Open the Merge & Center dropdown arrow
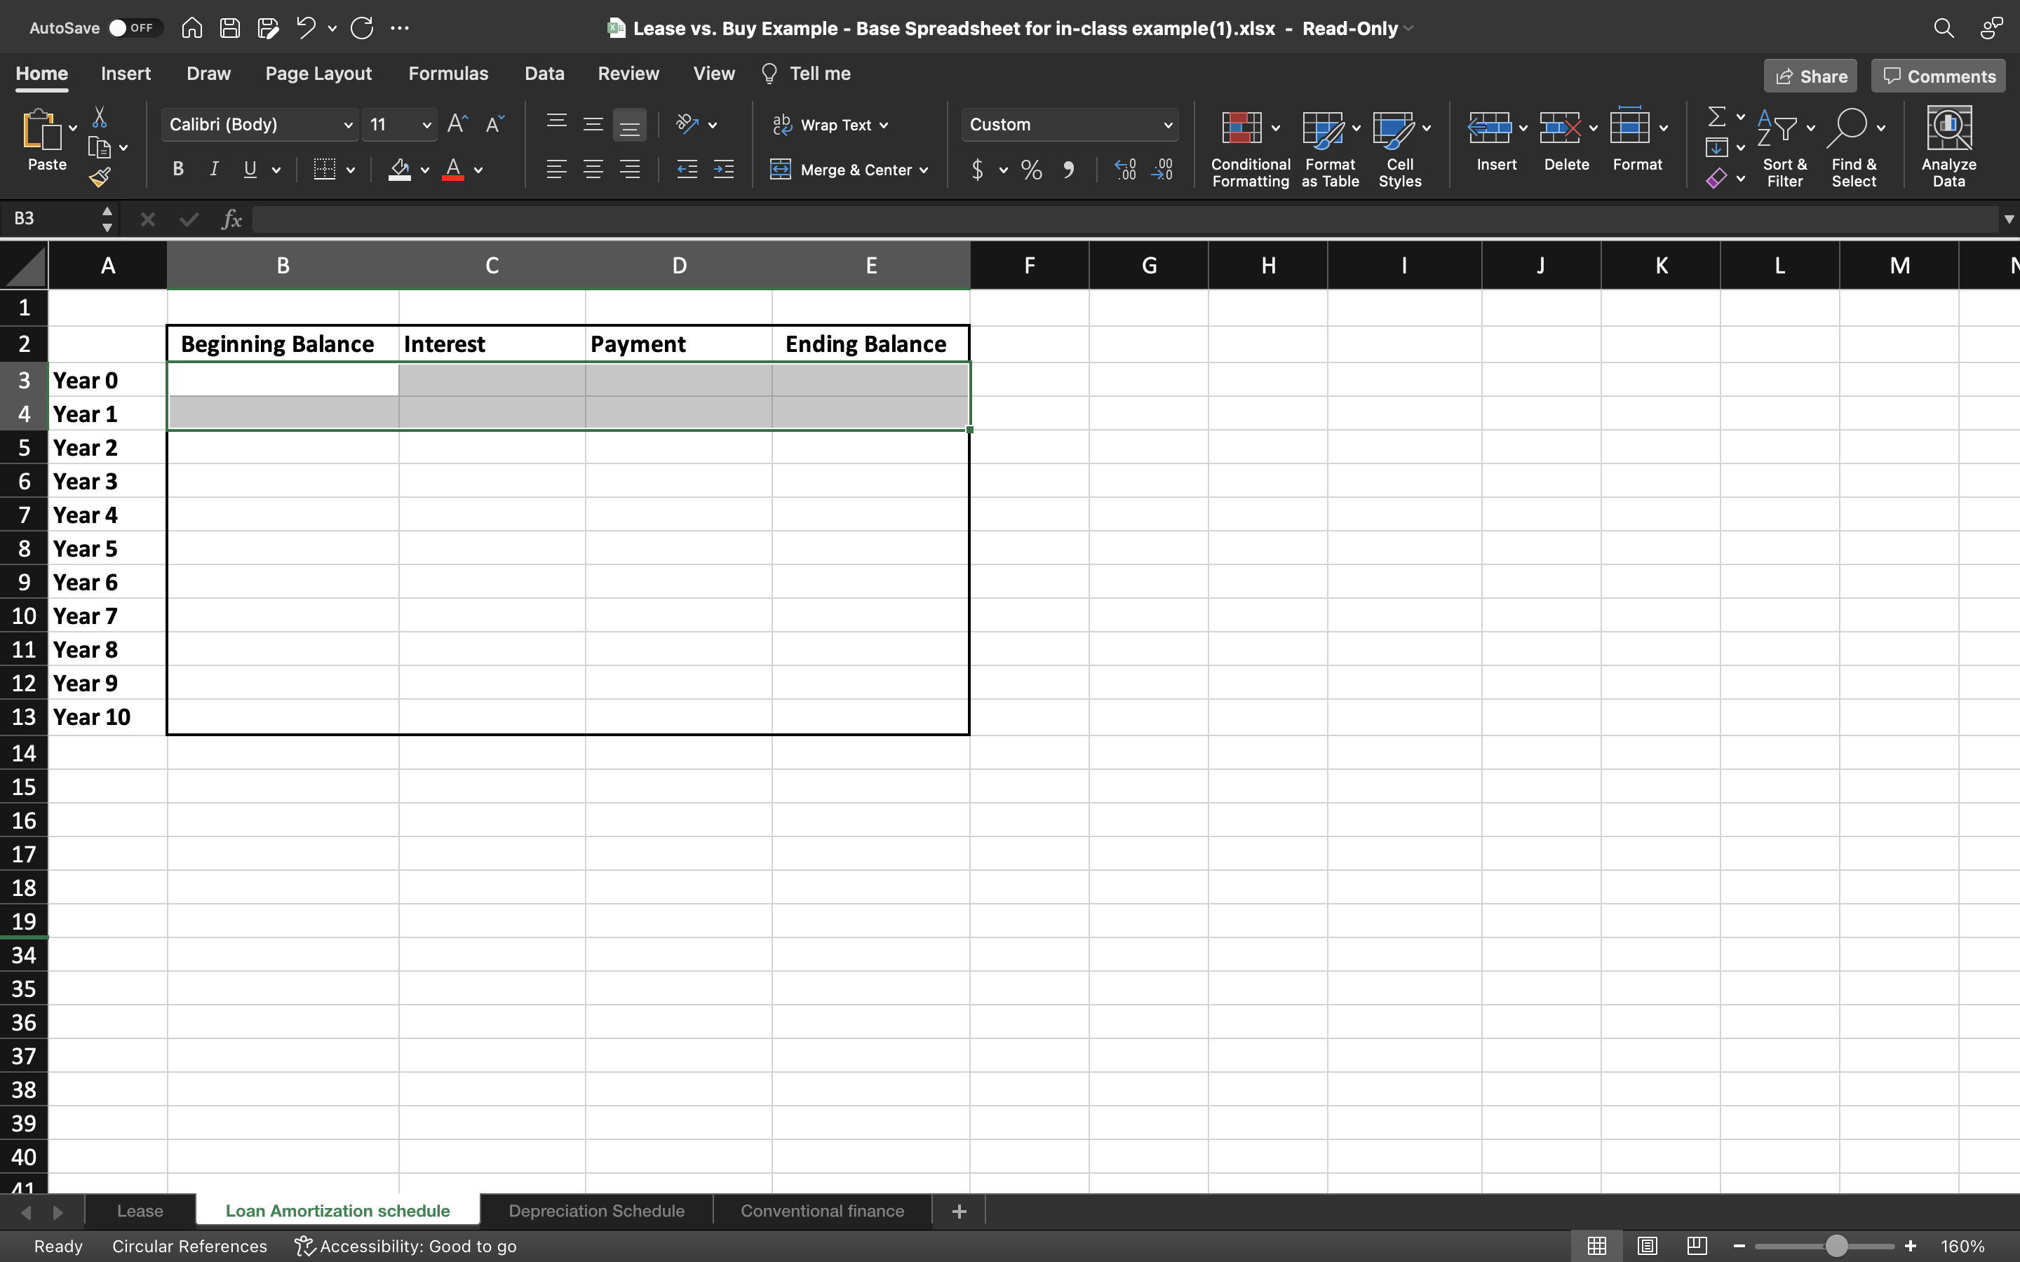Image resolution: width=2020 pixels, height=1262 pixels. (x=924, y=170)
